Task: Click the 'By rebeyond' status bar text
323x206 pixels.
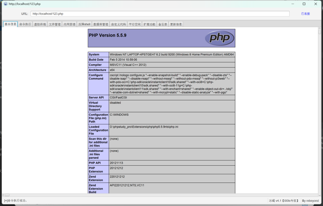Action: (x=310, y=201)
